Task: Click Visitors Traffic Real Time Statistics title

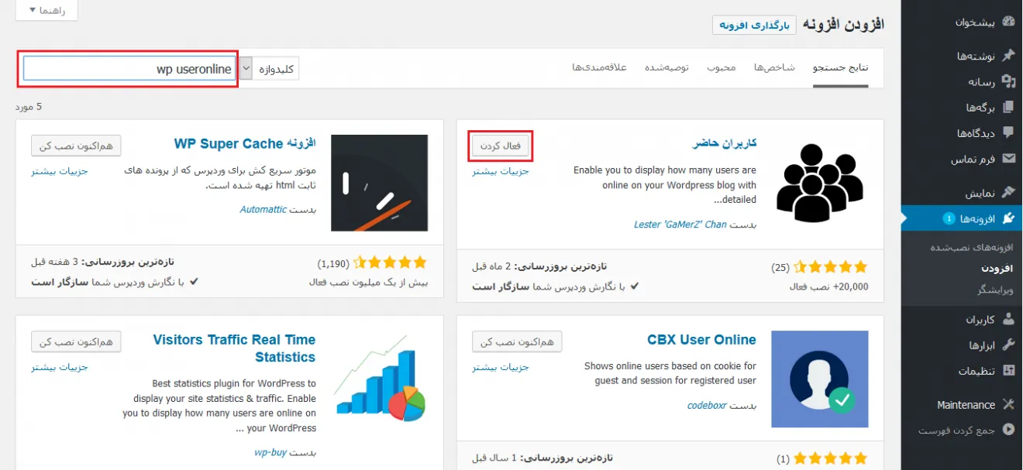Action: pos(234,348)
